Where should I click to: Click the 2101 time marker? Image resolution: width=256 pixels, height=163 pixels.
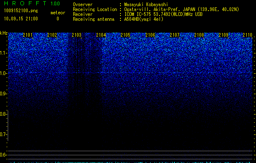[28, 35]
